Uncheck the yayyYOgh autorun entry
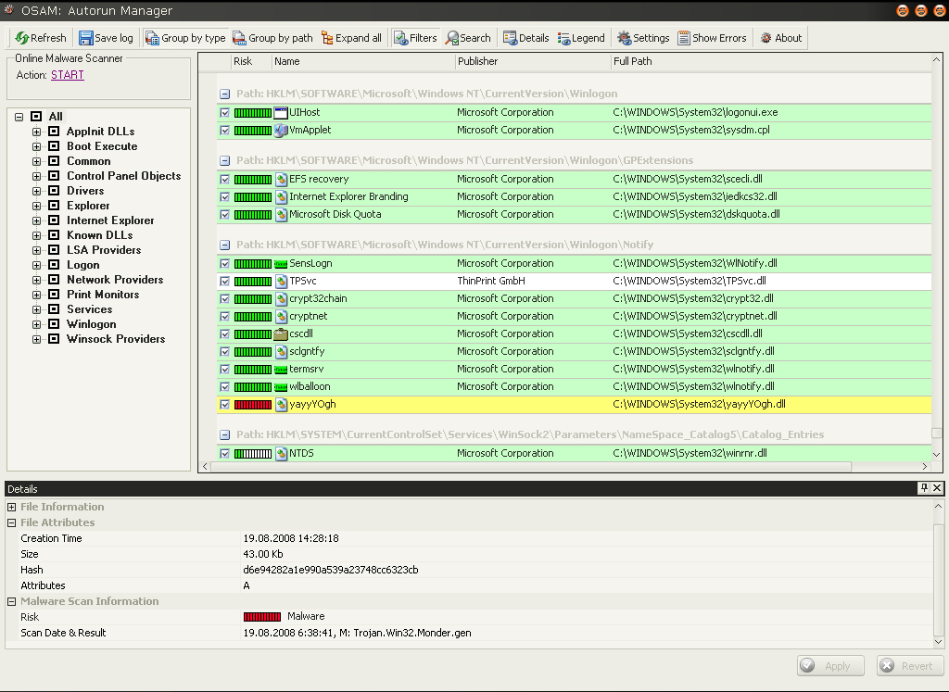 (x=225, y=405)
